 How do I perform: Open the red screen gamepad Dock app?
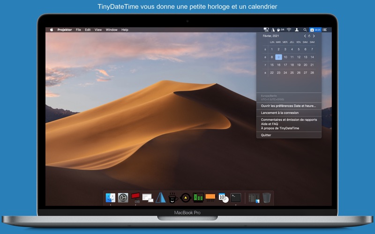135,197
